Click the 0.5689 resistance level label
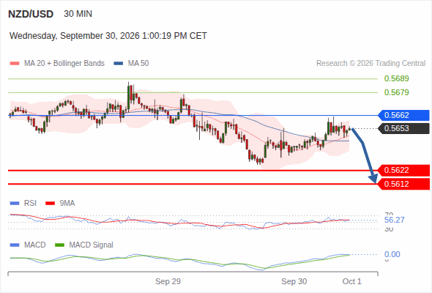The image size is (432, 293). tap(396, 78)
